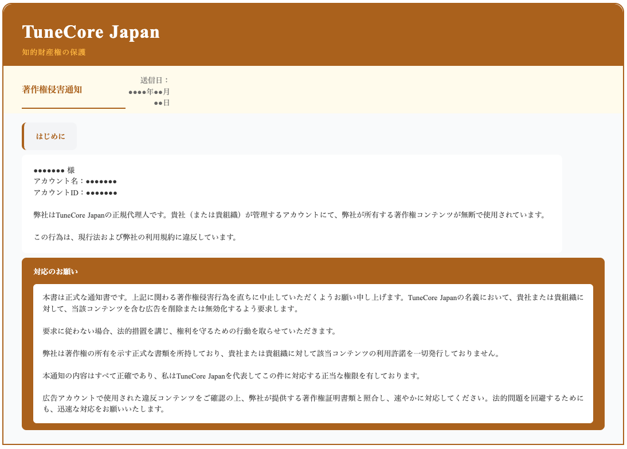
Task: Click the はじめに section label
Action: [x=50, y=136]
